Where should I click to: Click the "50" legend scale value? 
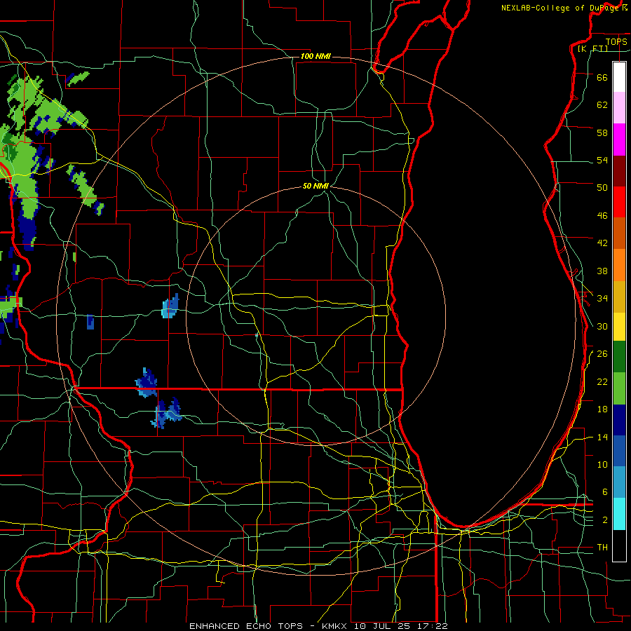click(x=602, y=187)
